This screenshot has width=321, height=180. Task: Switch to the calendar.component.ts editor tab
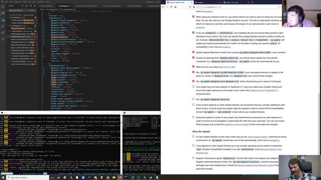(x=112, y=6)
